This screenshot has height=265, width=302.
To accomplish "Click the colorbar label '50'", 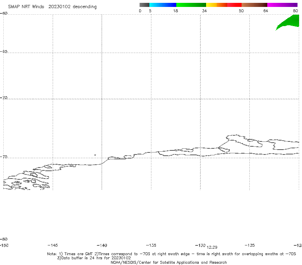I will click(241, 11).
